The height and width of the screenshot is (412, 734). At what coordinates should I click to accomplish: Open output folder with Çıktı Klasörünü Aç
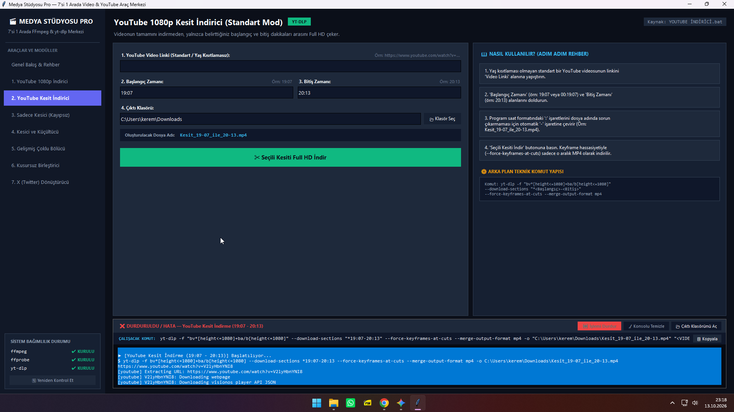[x=696, y=326]
